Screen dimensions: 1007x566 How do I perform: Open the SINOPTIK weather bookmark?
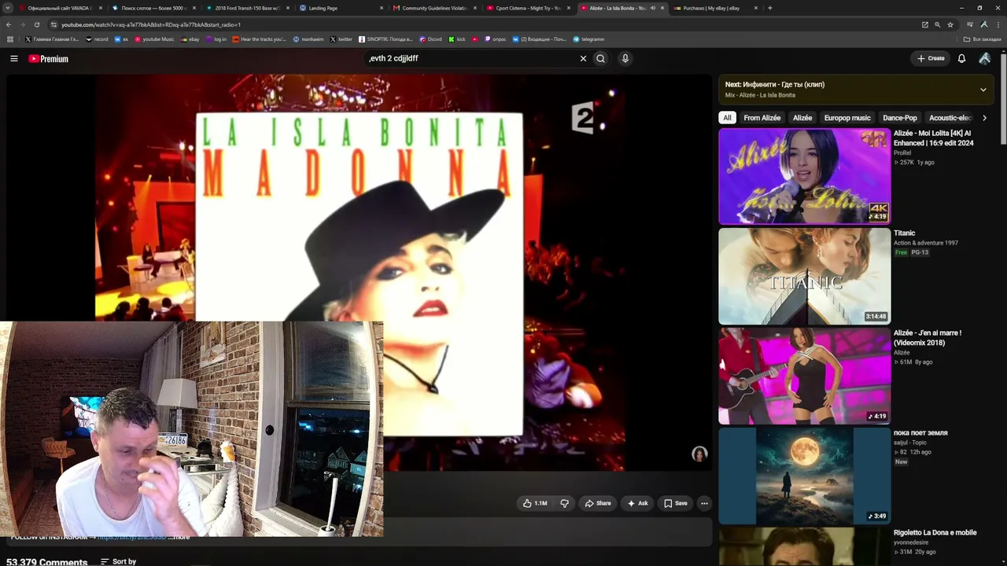(385, 39)
